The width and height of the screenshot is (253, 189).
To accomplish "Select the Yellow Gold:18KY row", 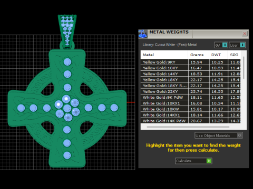I will (x=190, y=80).
